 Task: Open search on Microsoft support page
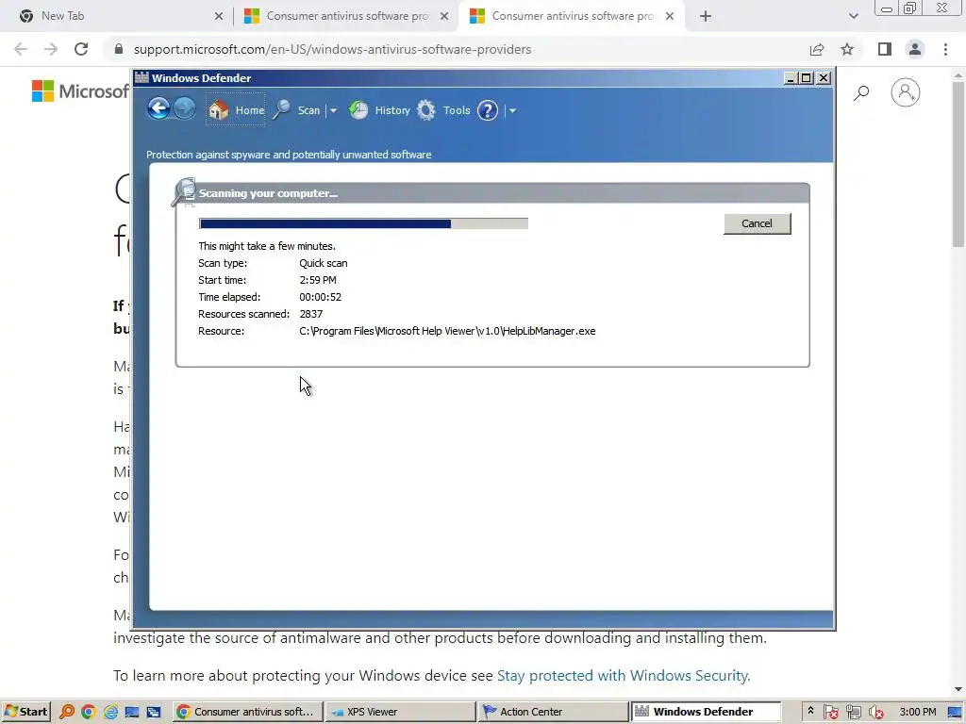click(x=861, y=93)
